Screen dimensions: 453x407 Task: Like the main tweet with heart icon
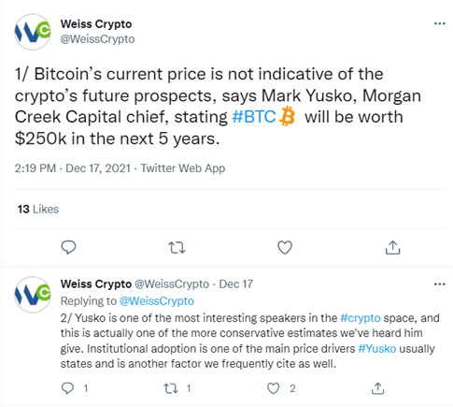point(285,248)
